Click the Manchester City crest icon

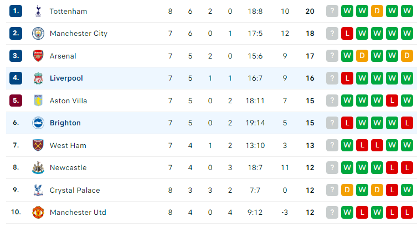(x=38, y=33)
